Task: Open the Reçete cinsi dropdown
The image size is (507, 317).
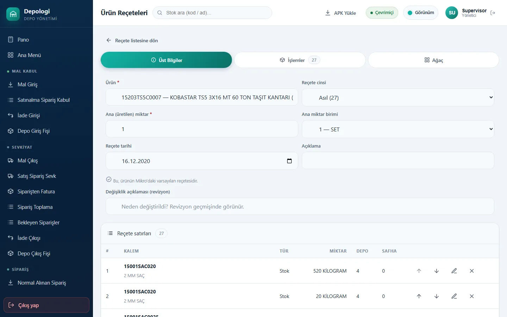Action: (x=398, y=98)
